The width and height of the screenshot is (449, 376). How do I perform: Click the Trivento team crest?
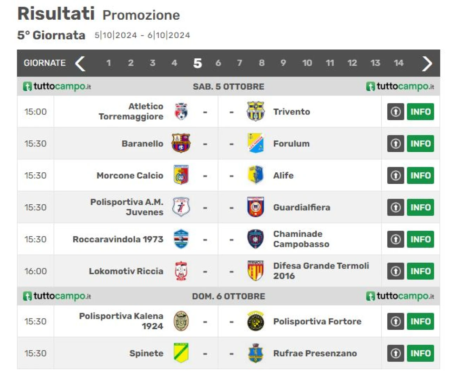tap(255, 112)
